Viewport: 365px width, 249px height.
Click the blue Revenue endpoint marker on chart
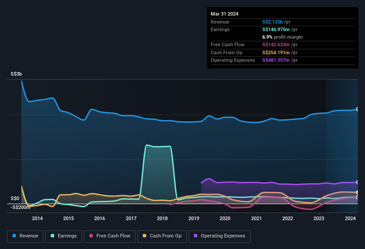coord(357,109)
